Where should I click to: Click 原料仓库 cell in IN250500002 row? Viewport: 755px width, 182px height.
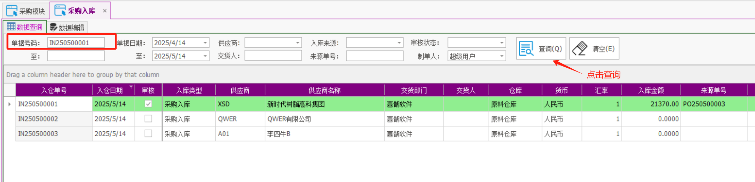pyautogui.click(x=515, y=119)
